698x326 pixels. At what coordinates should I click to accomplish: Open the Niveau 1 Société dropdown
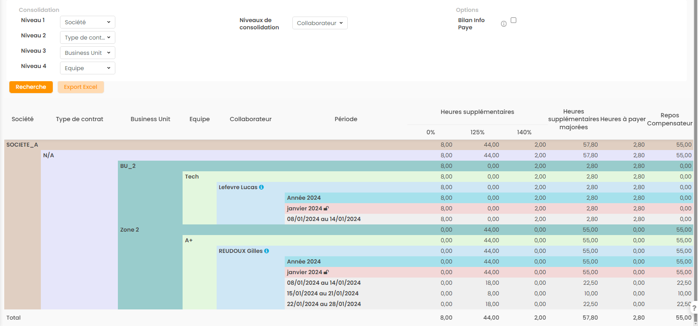[87, 22]
